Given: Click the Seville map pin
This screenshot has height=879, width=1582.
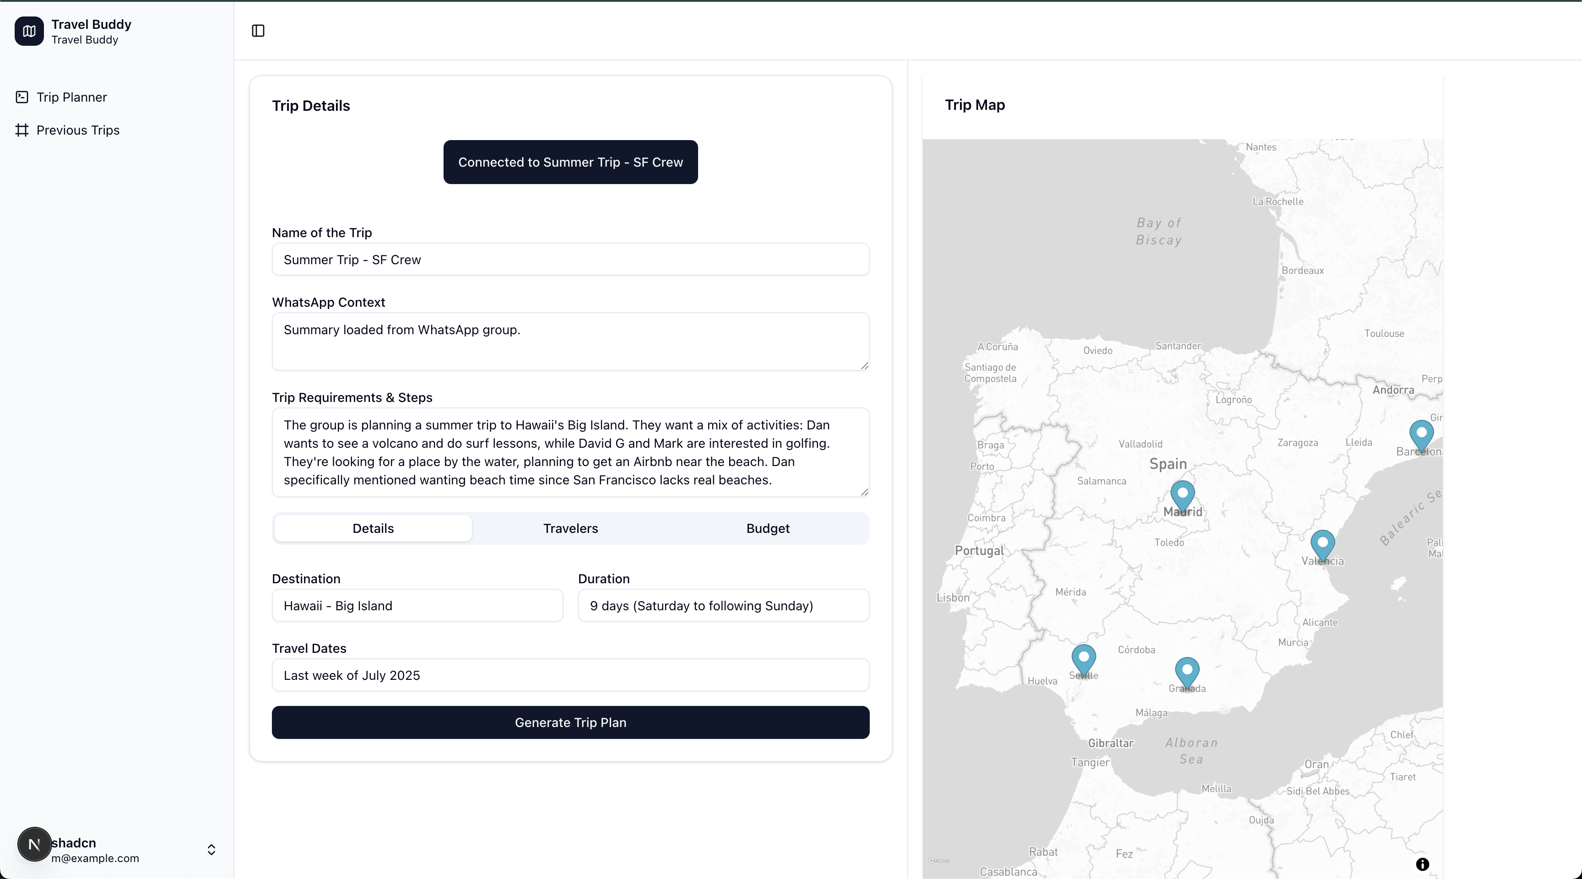Looking at the screenshot, I should (1084, 659).
